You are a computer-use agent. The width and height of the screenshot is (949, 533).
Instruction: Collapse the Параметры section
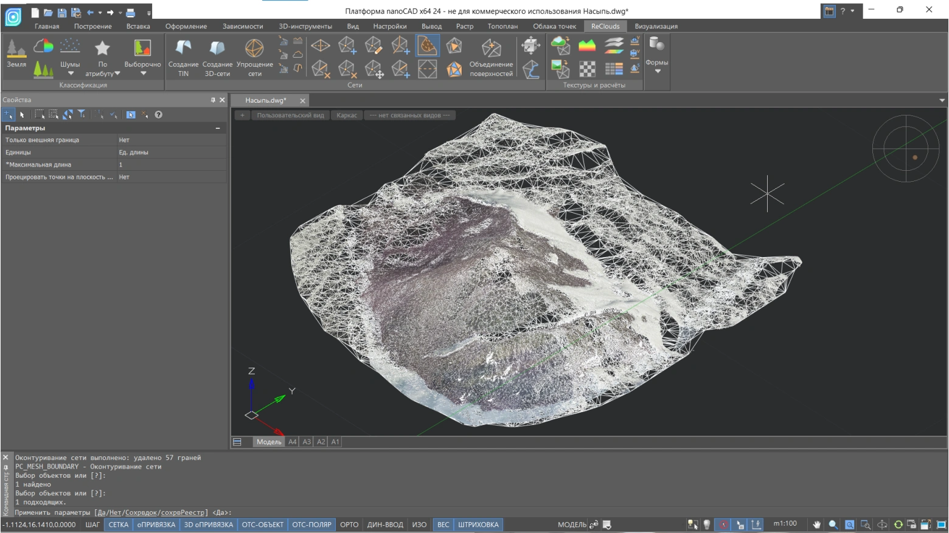tap(218, 128)
